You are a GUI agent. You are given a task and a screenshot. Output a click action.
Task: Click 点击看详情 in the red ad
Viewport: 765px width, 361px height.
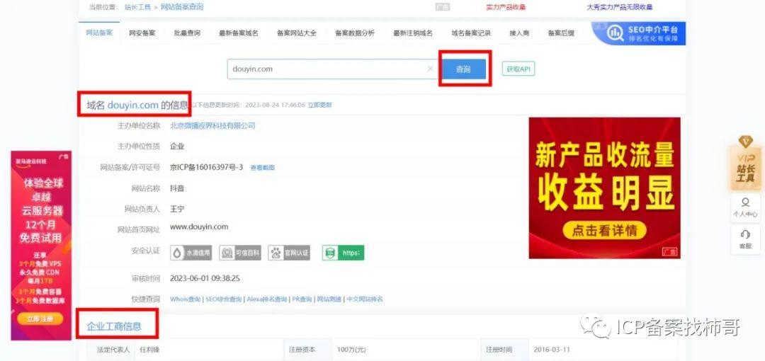point(604,230)
